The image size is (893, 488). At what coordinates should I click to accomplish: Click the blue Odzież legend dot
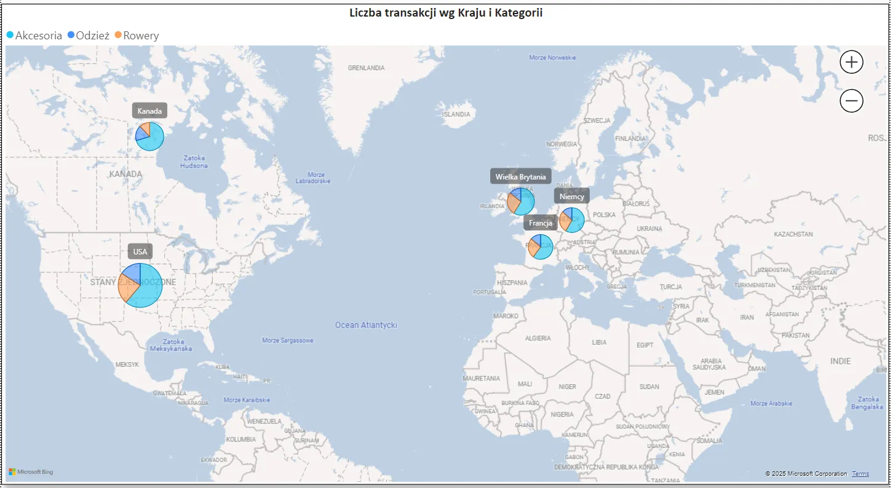[x=71, y=36]
